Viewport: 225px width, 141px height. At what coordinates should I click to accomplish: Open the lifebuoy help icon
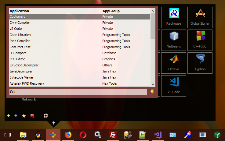pyautogui.click(x=46, y=116)
